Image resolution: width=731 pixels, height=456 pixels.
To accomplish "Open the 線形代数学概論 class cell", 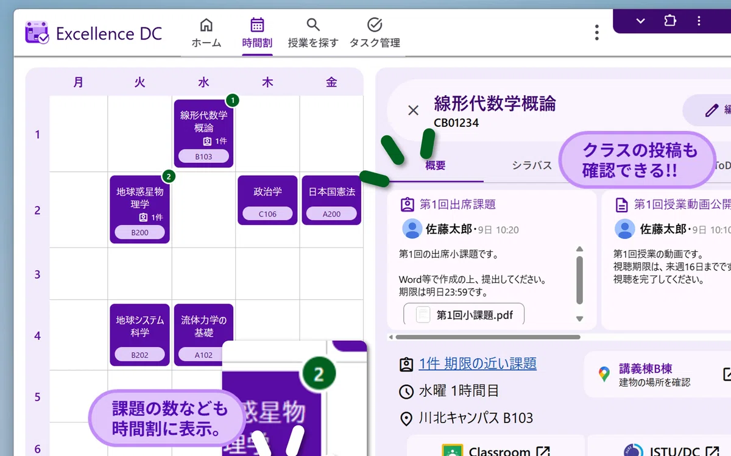I will [203, 134].
